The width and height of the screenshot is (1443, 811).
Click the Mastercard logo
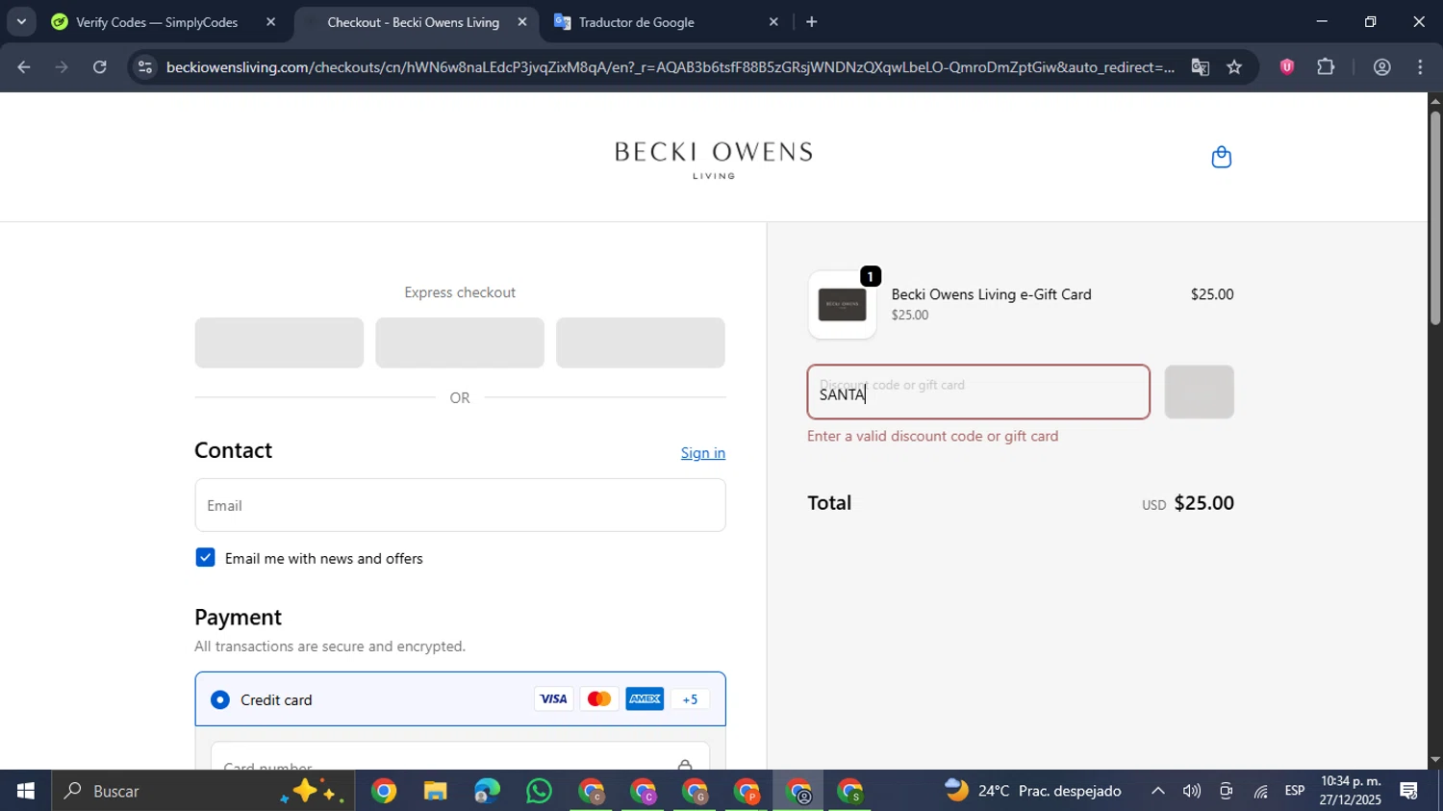click(x=598, y=699)
